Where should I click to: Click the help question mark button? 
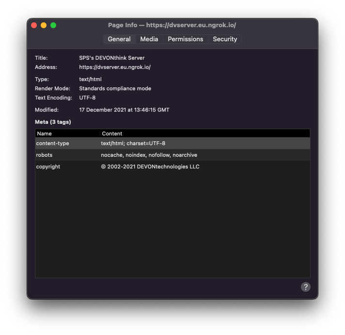pyautogui.click(x=305, y=287)
